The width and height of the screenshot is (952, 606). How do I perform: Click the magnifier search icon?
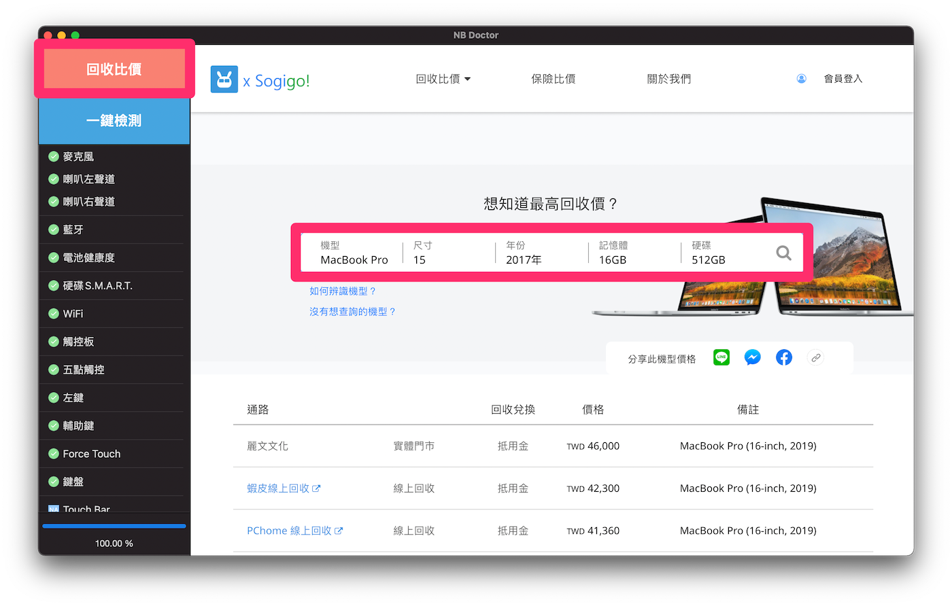pyautogui.click(x=783, y=253)
